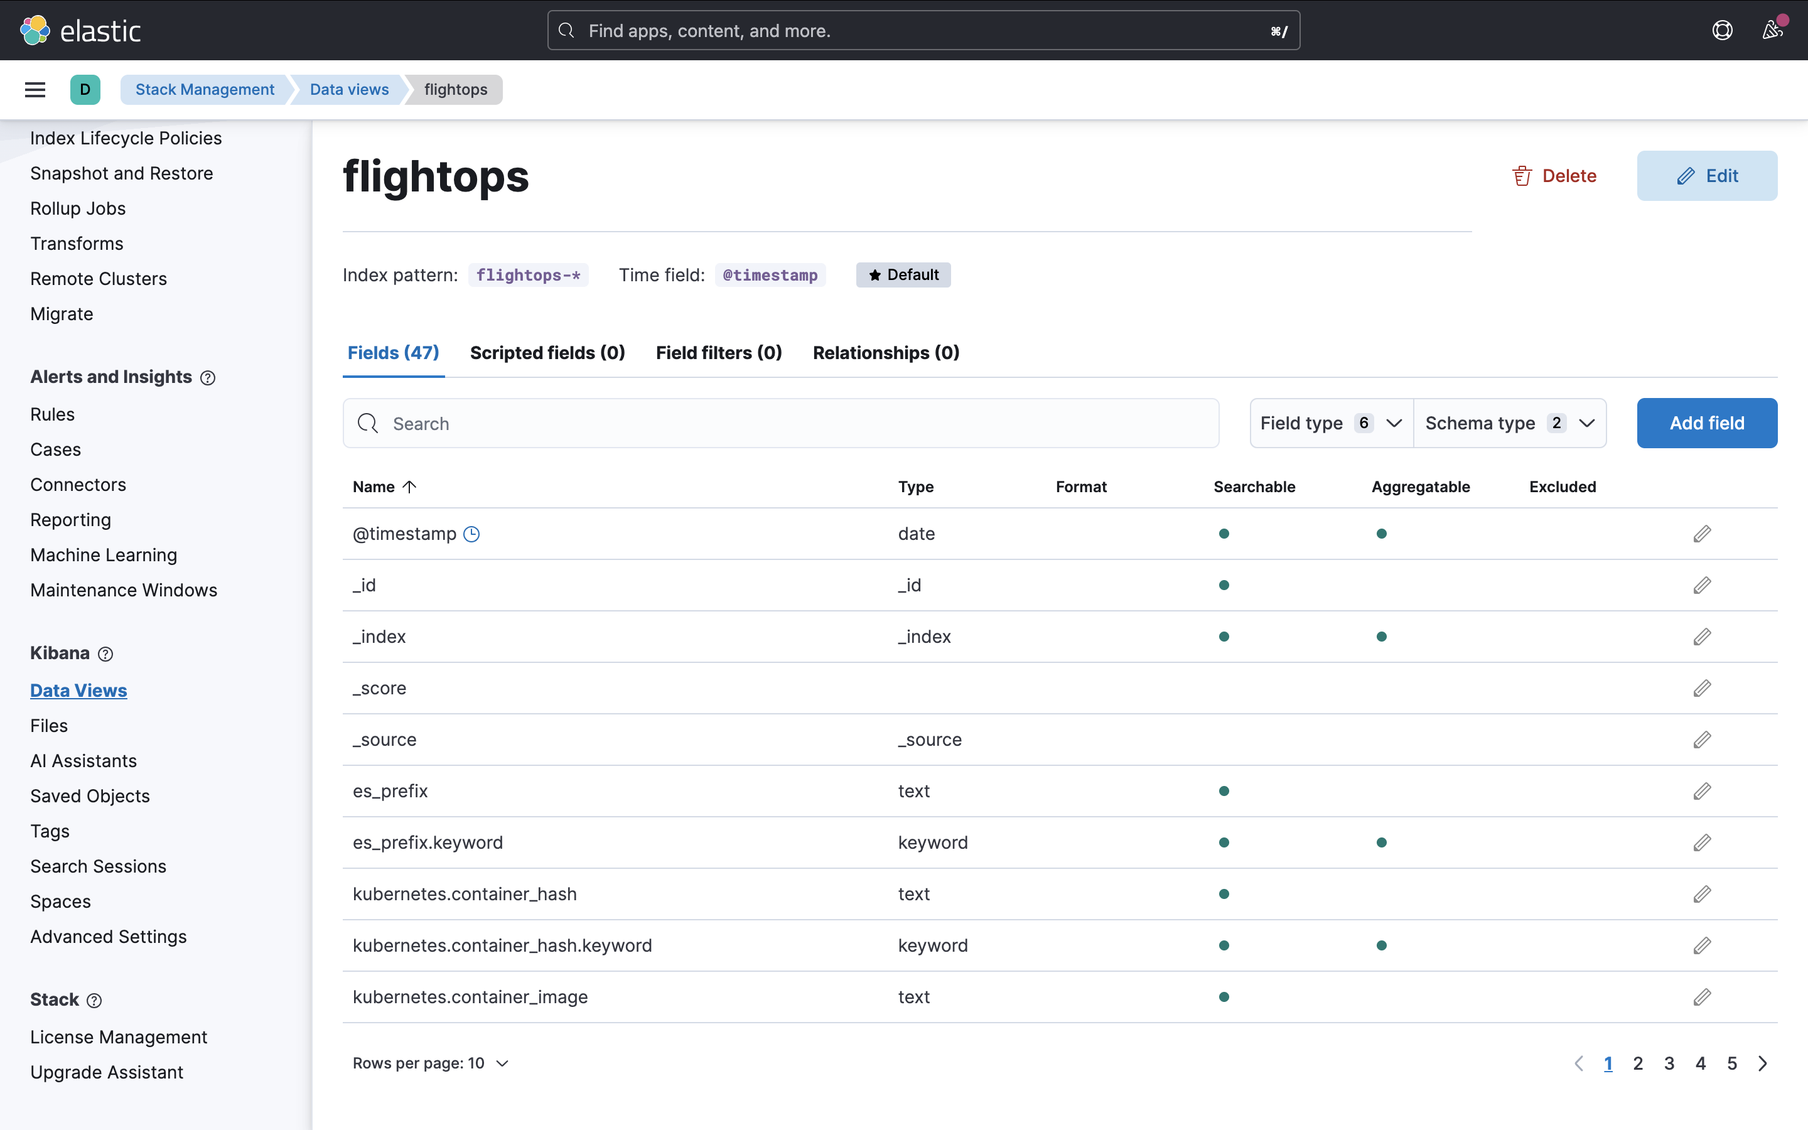Open the Relationships tab

885,353
